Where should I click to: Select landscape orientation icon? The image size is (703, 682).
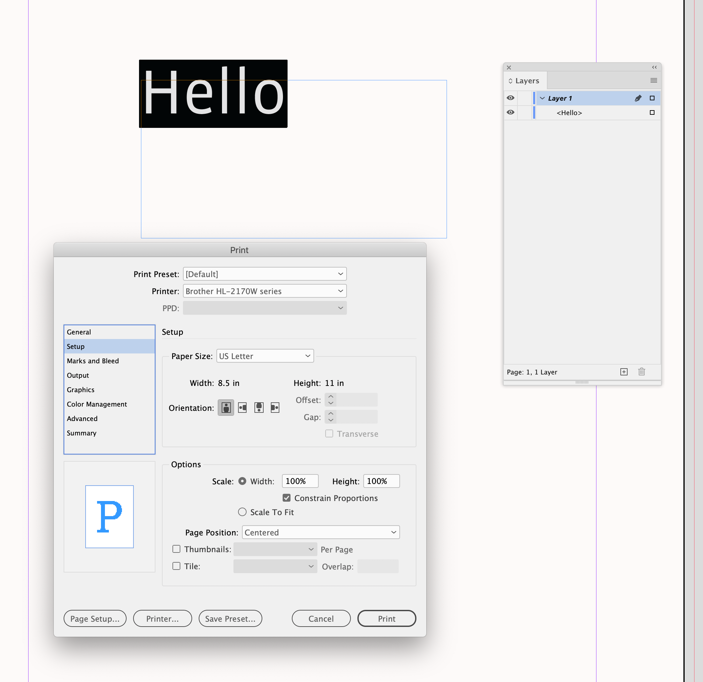[242, 408]
